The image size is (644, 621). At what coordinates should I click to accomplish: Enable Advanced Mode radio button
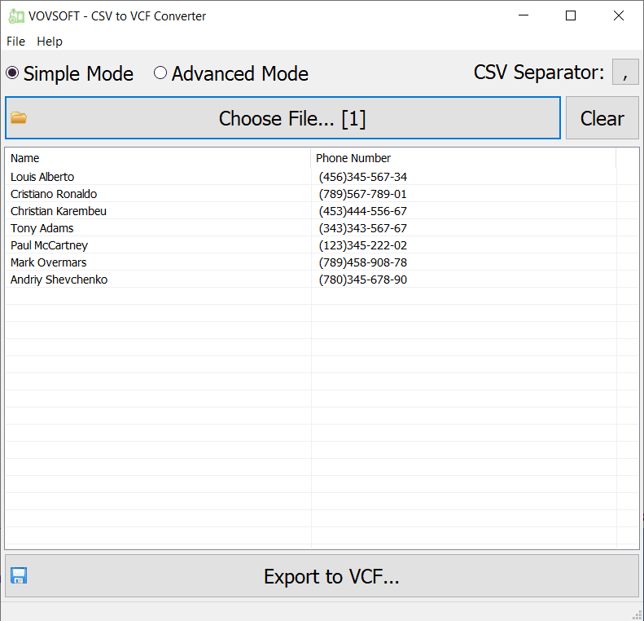tap(160, 73)
